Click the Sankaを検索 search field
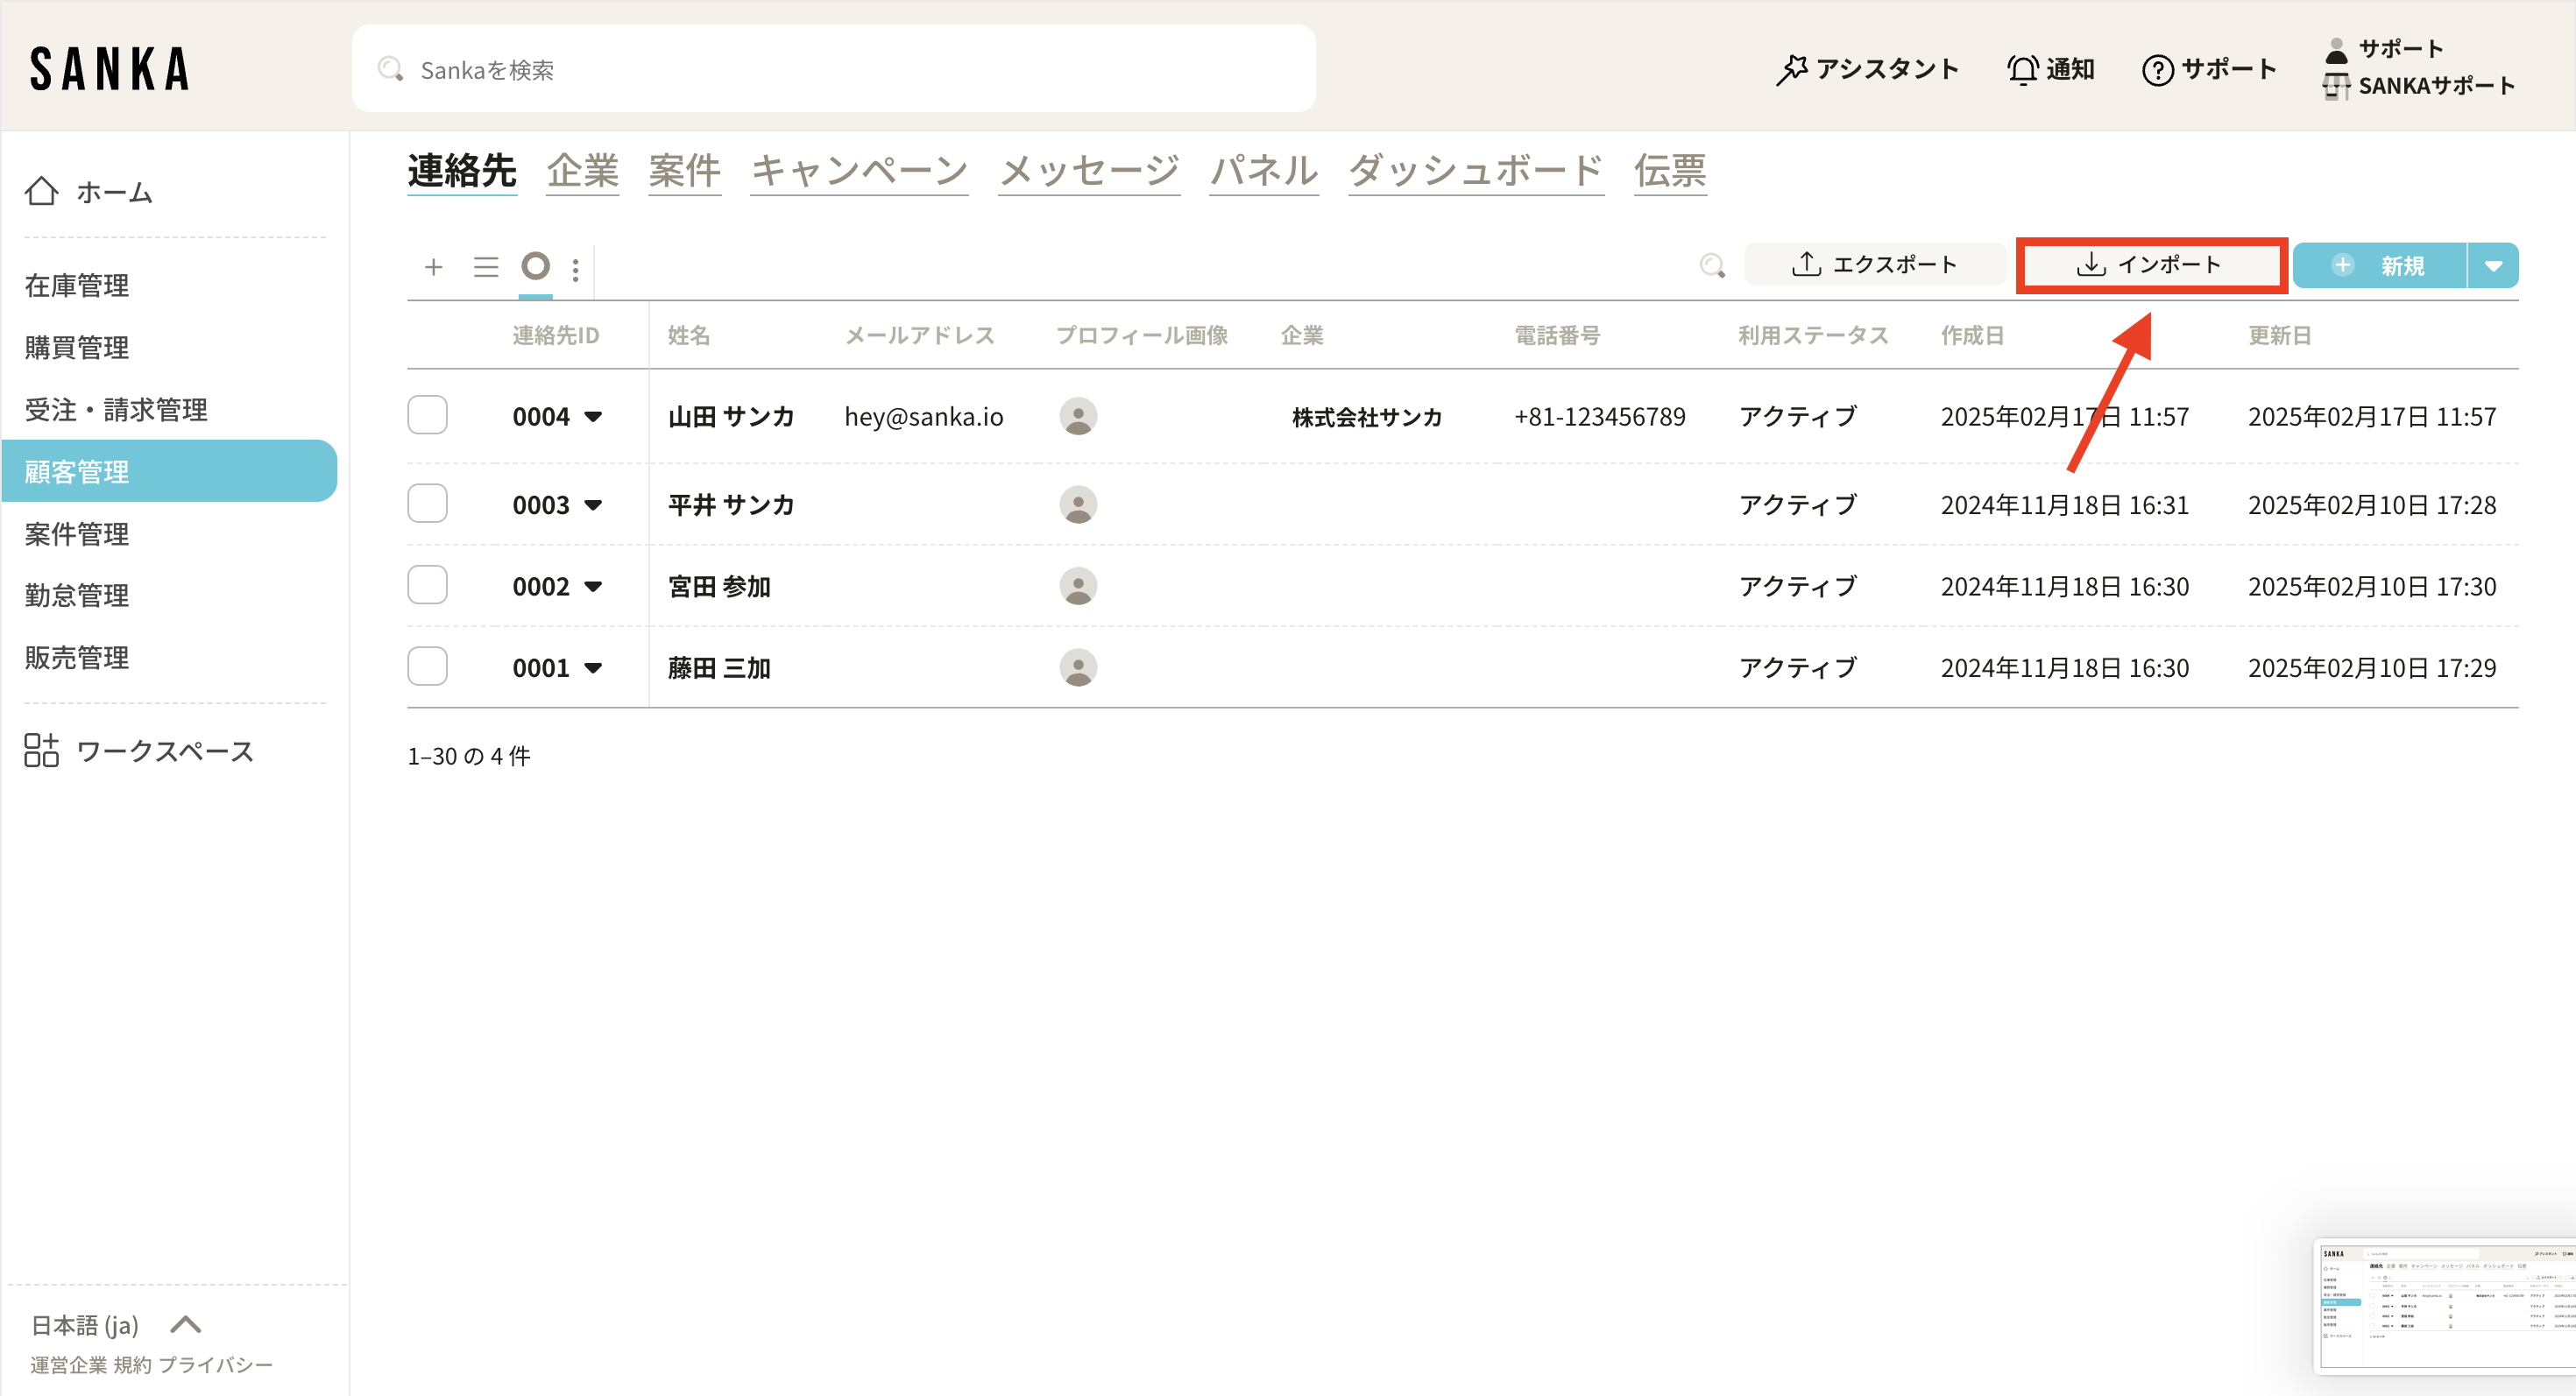Image resolution: width=2576 pixels, height=1396 pixels. 832,70
